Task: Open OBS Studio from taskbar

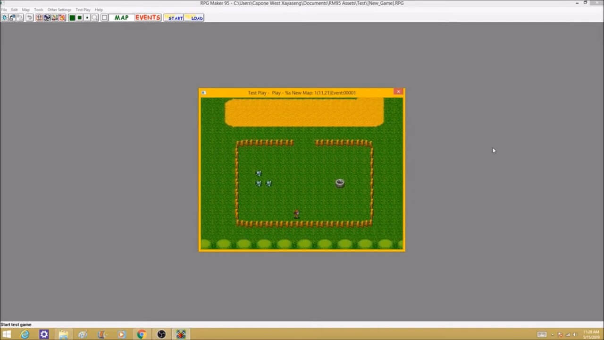Action: click(161, 334)
